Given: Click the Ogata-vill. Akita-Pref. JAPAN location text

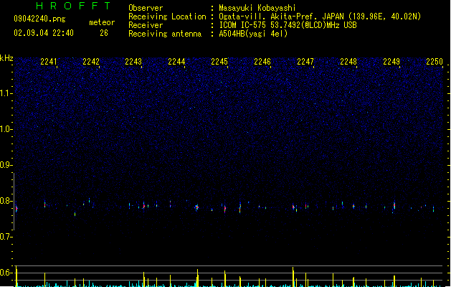Looking at the screenshot, I should (x=320, y=17).
